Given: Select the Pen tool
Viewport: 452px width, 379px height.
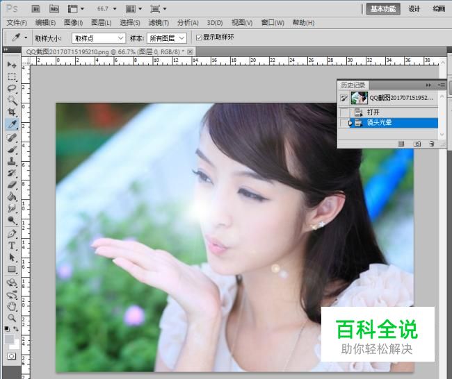Looking at the screenshot, I should 12,234.
